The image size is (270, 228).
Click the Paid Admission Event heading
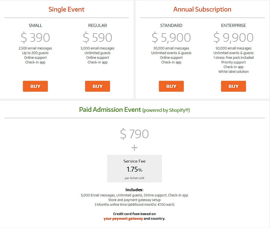click(x=110, y=109)
